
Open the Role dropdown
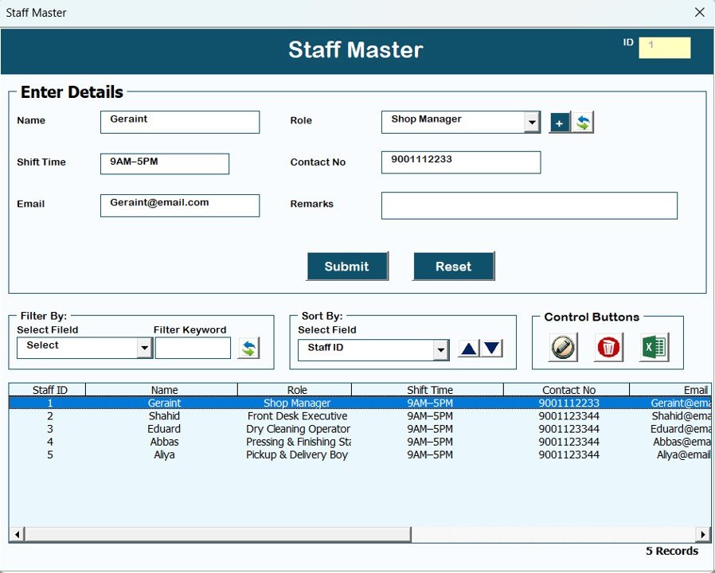point(532,123)
